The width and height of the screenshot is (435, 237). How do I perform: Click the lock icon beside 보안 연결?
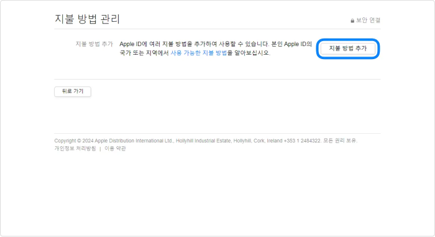[352, 21]
